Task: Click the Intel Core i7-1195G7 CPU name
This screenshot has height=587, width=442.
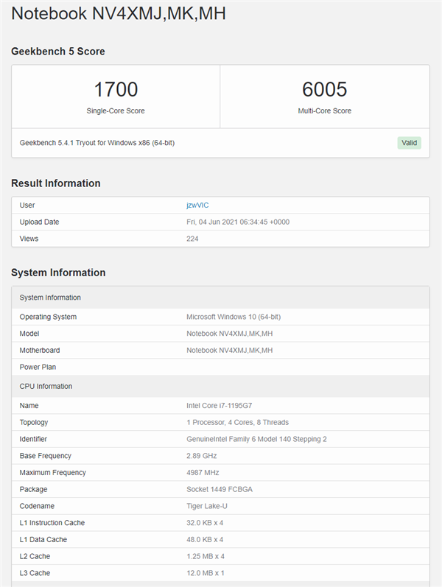Action: [x=219, y=405]
